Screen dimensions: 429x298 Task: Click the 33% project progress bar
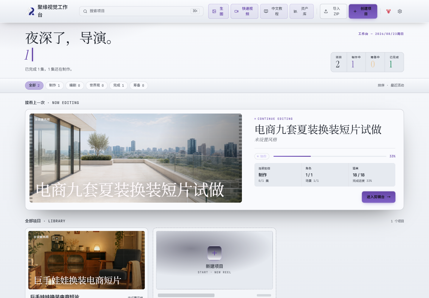[x=330, y=156]
